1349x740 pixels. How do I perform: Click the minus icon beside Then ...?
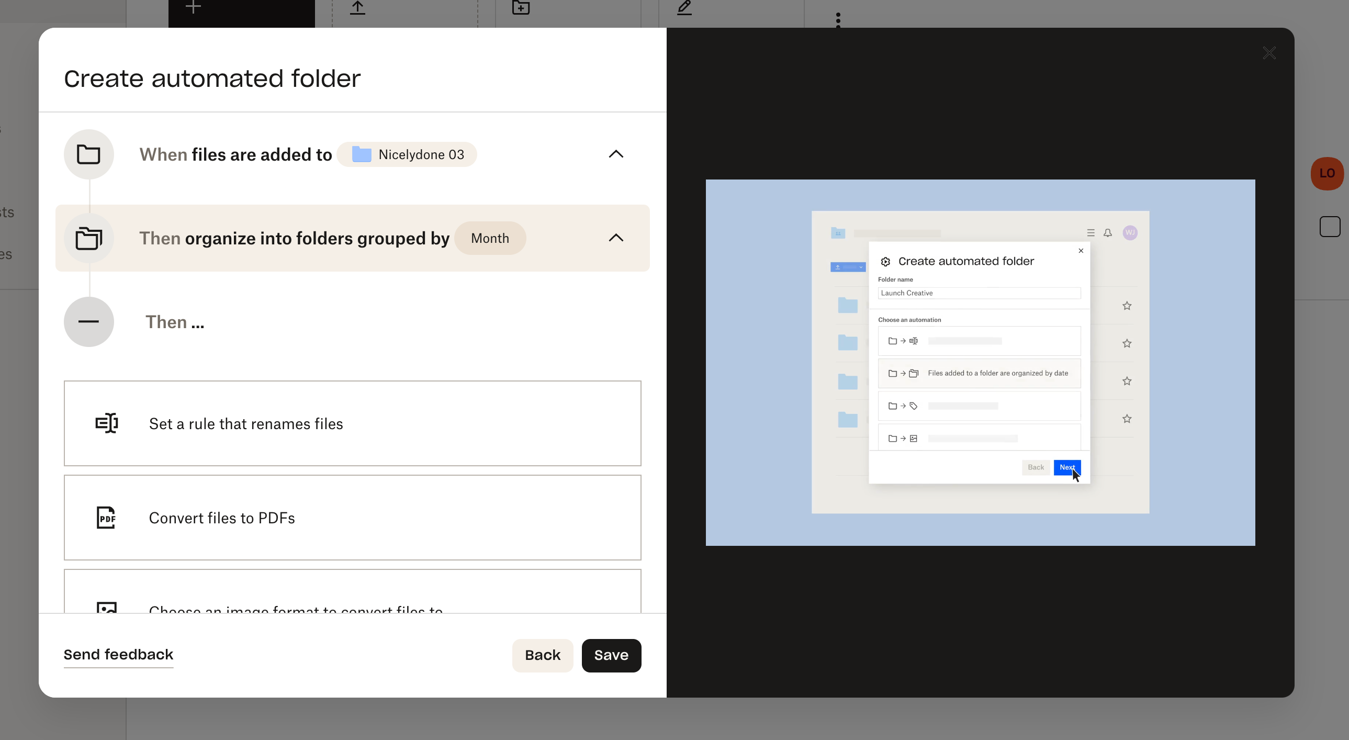coord(88,321)
